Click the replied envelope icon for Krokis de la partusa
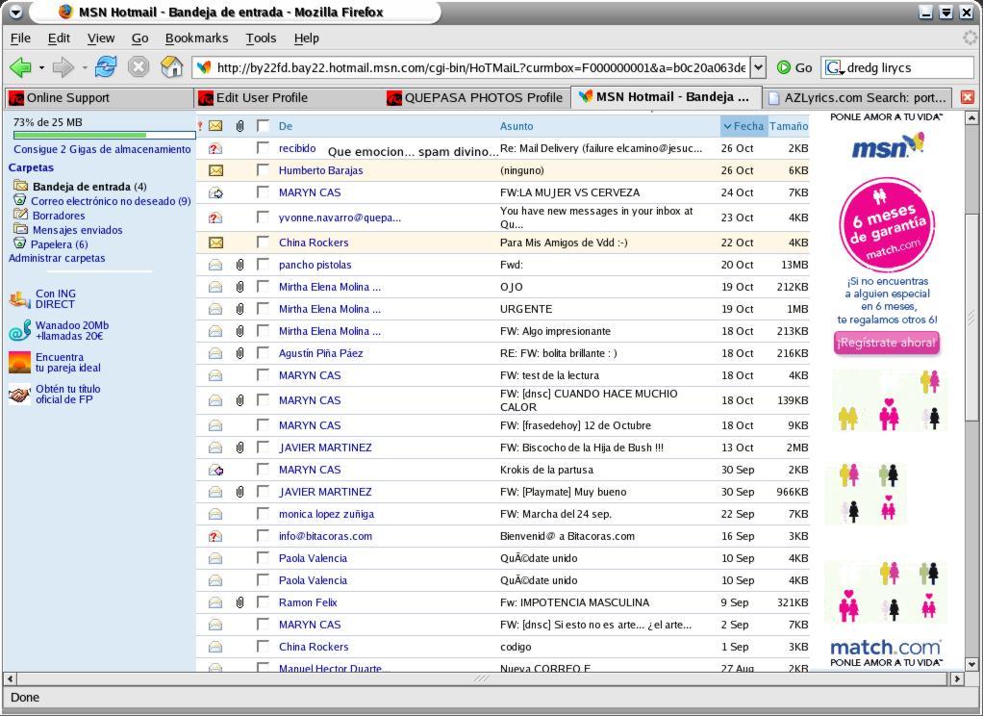This screenshot has height=716, width=983. click(x=215, y=470)
